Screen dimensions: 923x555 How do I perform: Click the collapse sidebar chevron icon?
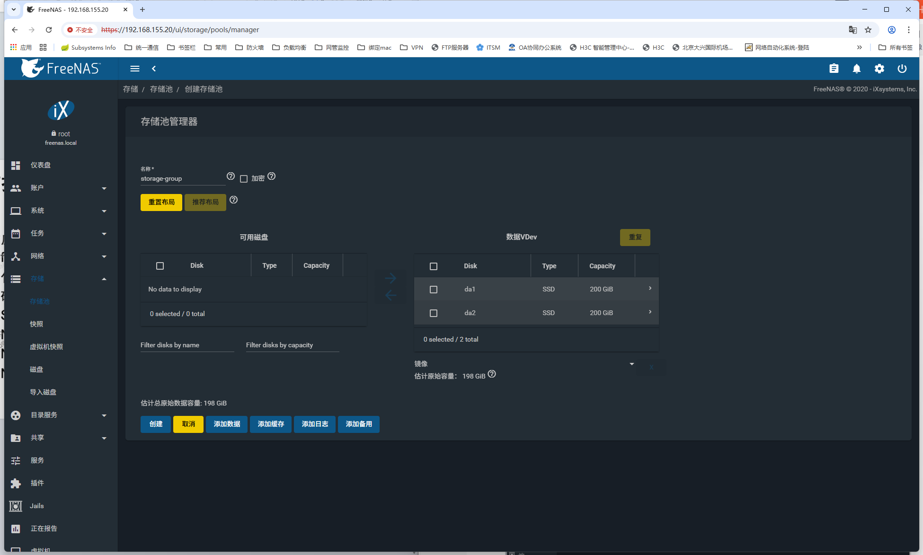[154, 69]
